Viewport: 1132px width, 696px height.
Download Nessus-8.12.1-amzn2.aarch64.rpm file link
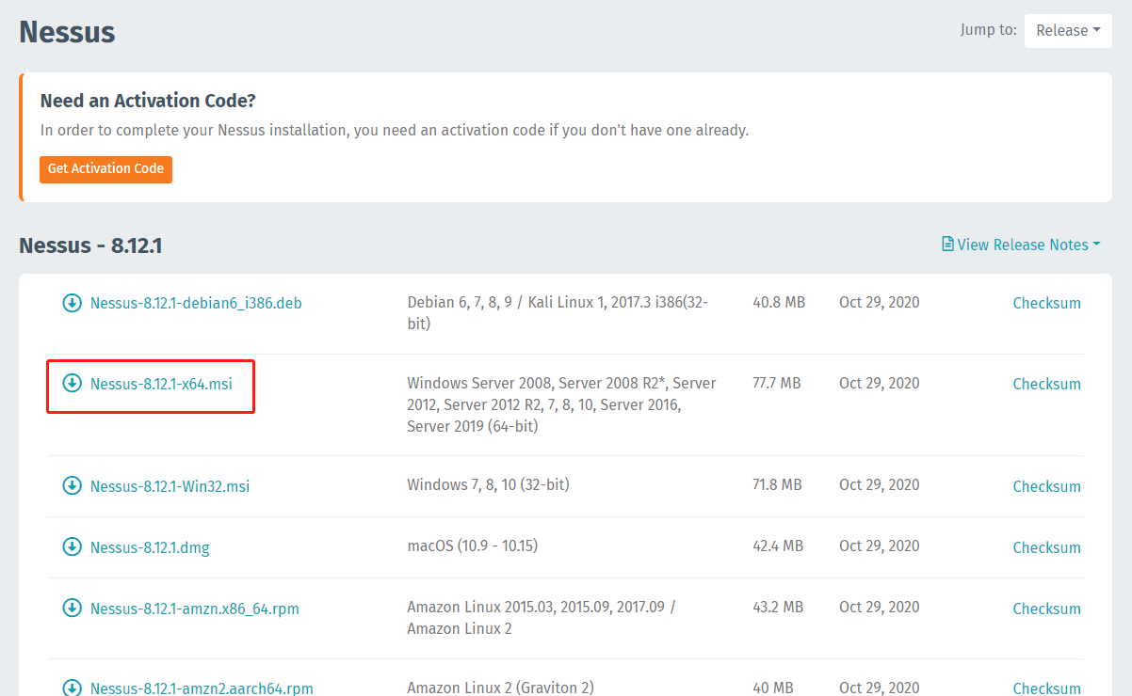(x=202, y=688)
